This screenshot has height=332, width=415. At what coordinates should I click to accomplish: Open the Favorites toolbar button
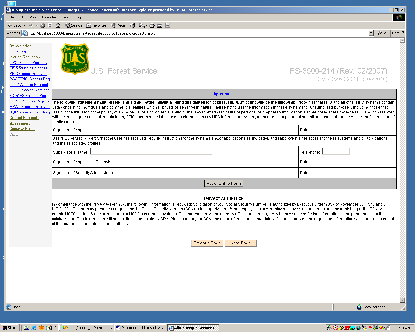tap(96, 25)
